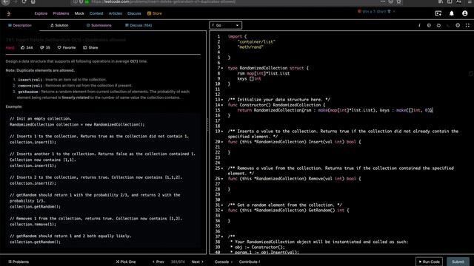Switch to the Solution tab
This screenshot has width=474, height=266.
tap(59, 25)
